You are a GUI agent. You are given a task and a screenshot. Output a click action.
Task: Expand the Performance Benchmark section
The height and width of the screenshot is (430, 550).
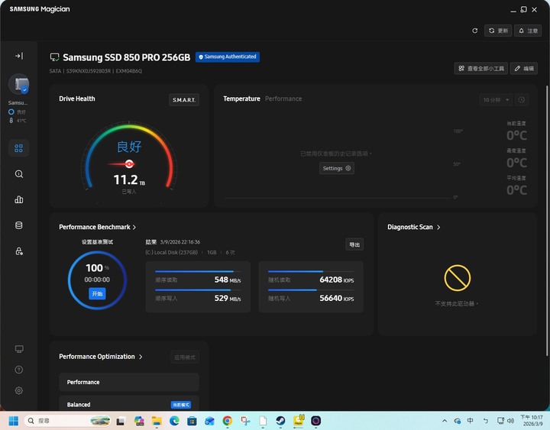point(98,228)
